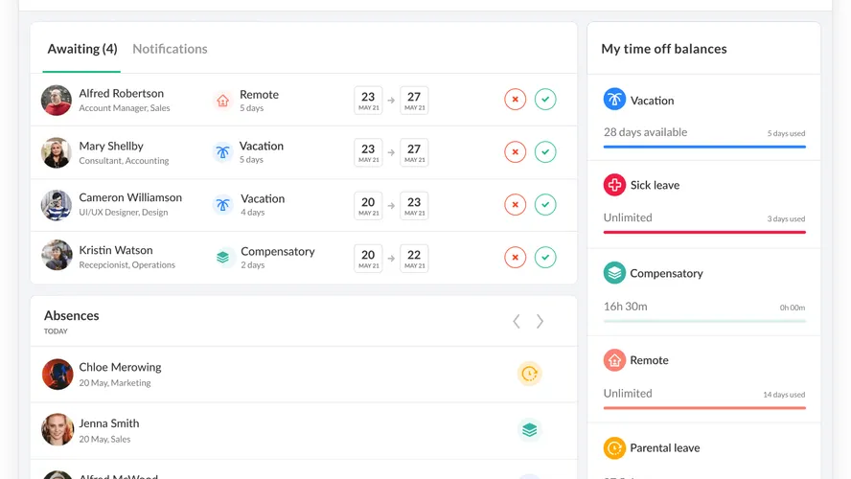This screenshot has width=851, height=479.
Task: Reject Alfred Robertson's remote request
Action: tap(516, 100)
